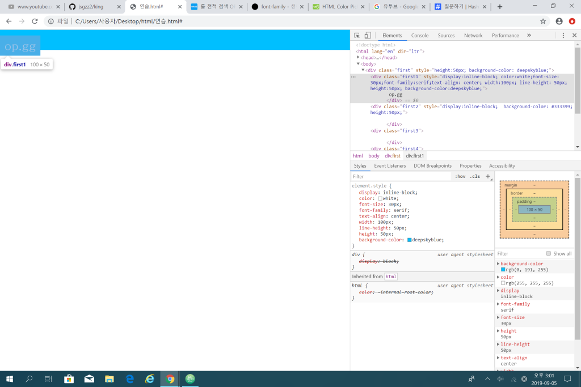The width and height of the screenshot is (581, 387).
Task: Open the red Chrome update menu icon
Action: (572, 22)
